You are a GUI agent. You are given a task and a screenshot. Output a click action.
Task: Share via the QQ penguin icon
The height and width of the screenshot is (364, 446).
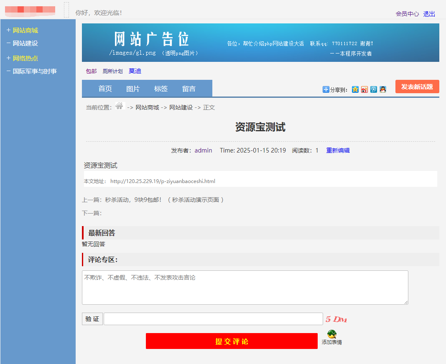383,89
